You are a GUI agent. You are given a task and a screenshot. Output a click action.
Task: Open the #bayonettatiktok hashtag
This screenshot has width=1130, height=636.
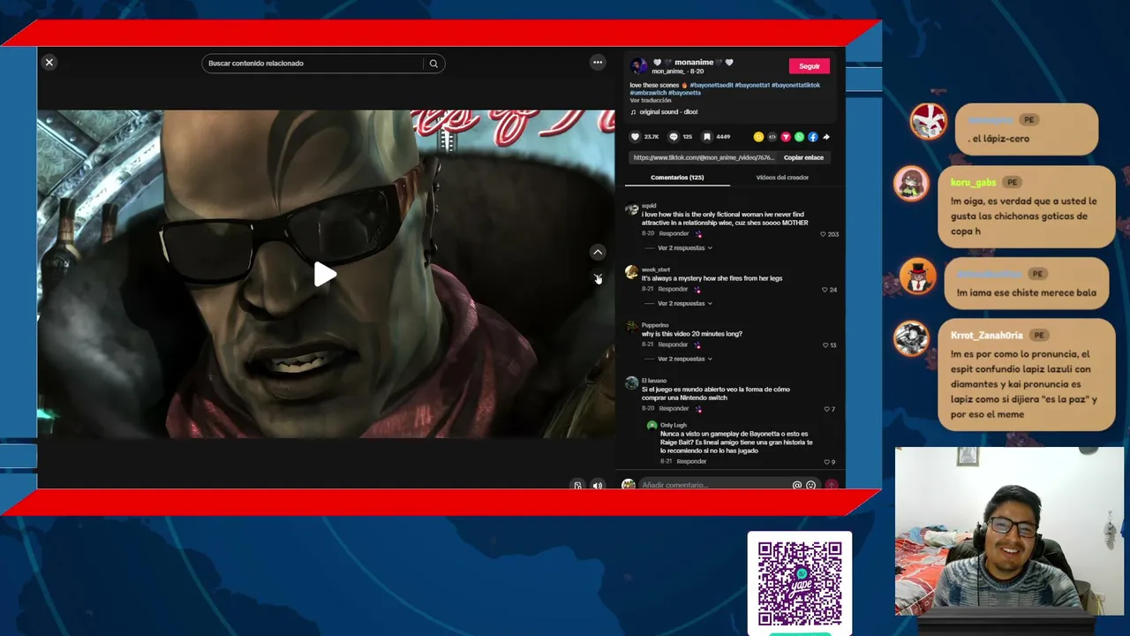point(796,86)
